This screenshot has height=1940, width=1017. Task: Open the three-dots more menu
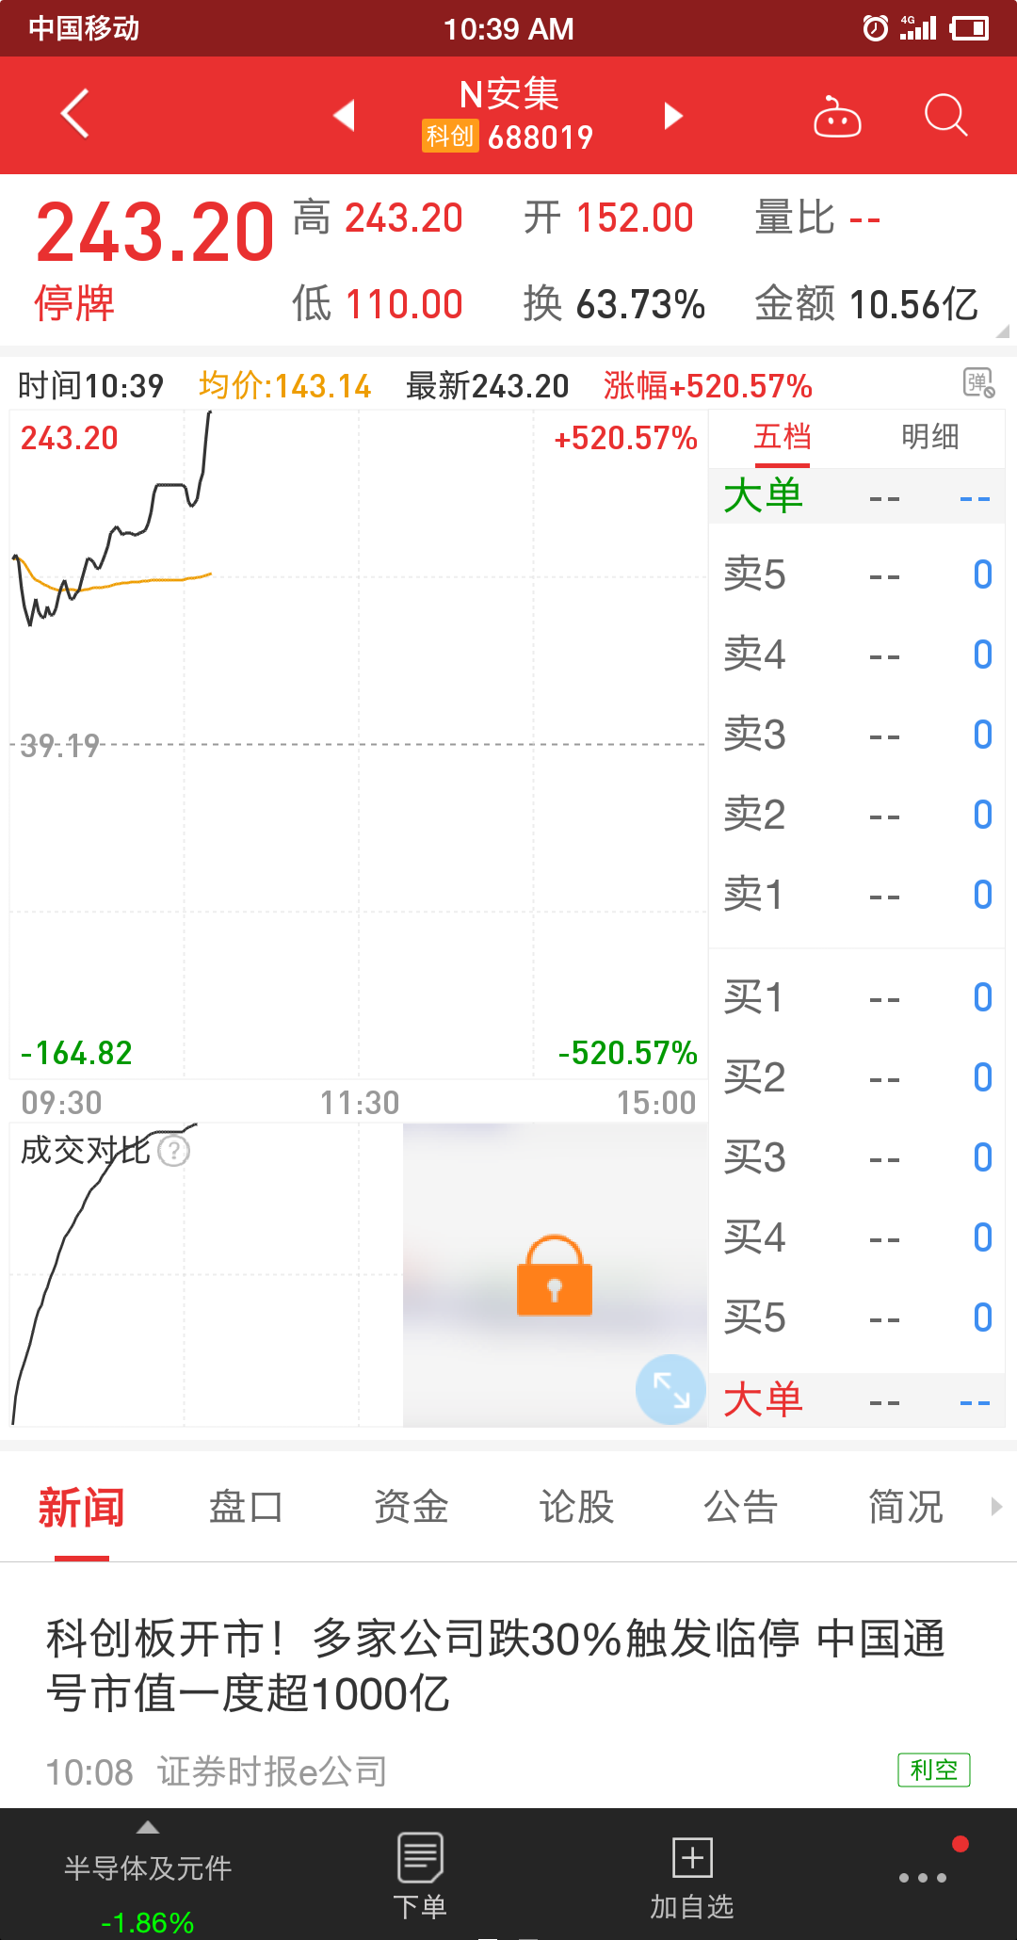(x=923, y=1877)
